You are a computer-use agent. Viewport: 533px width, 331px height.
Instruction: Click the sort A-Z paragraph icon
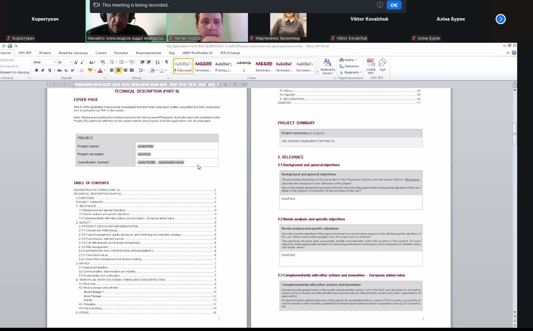[157, 62]
